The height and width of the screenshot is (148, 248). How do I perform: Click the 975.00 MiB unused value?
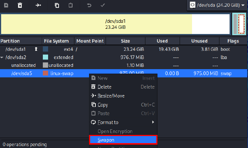point(206,74)
